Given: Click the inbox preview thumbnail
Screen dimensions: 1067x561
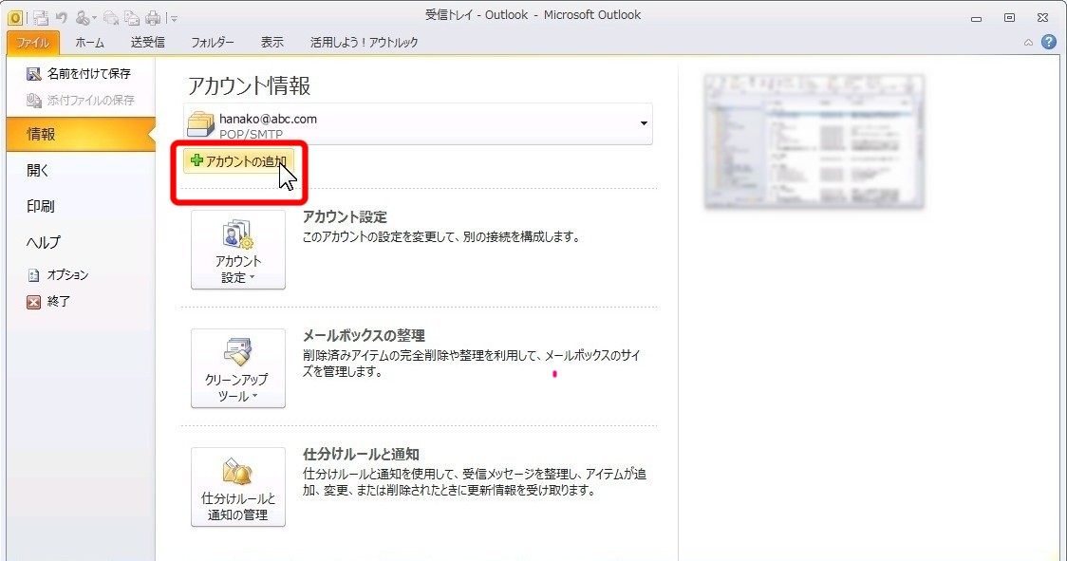Looking at the screenshot, I should [x=814, y=142].
